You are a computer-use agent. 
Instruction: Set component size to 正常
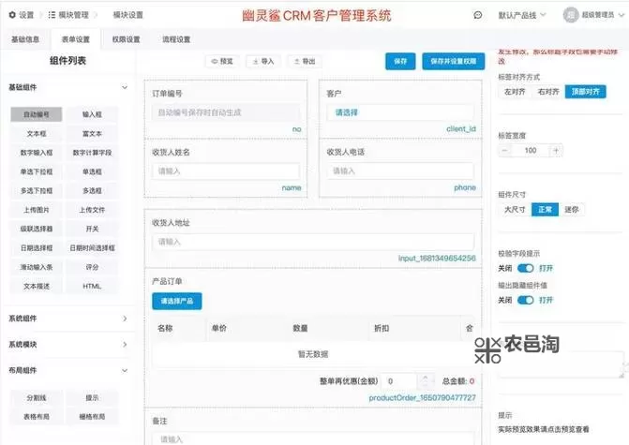click(x=545, y=210)
